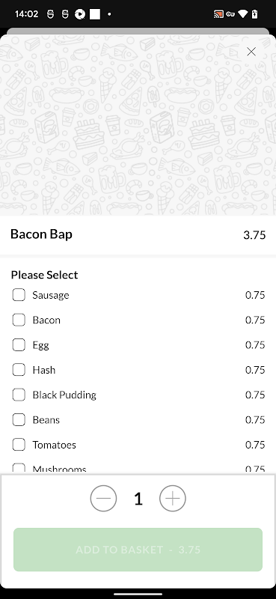
Task: Tap the VPN key status icon
Action: 230,14
